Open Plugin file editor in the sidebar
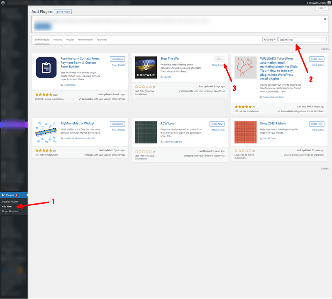The height and width of the screenshot is (299, 332). point(10,211)
